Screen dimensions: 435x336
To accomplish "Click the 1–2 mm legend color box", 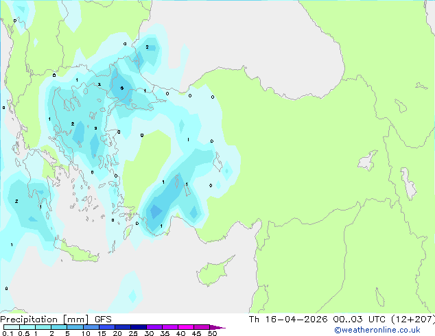I will pyautogui.click(x=43, y=327).
